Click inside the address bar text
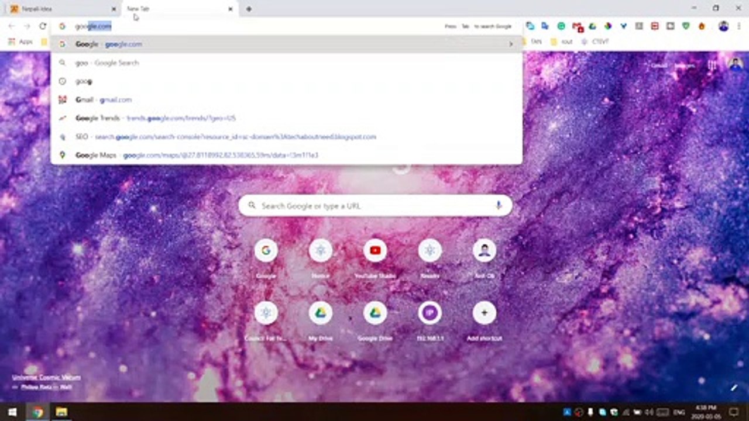Viewport: 749px width, 421px height. click(93, 26)
